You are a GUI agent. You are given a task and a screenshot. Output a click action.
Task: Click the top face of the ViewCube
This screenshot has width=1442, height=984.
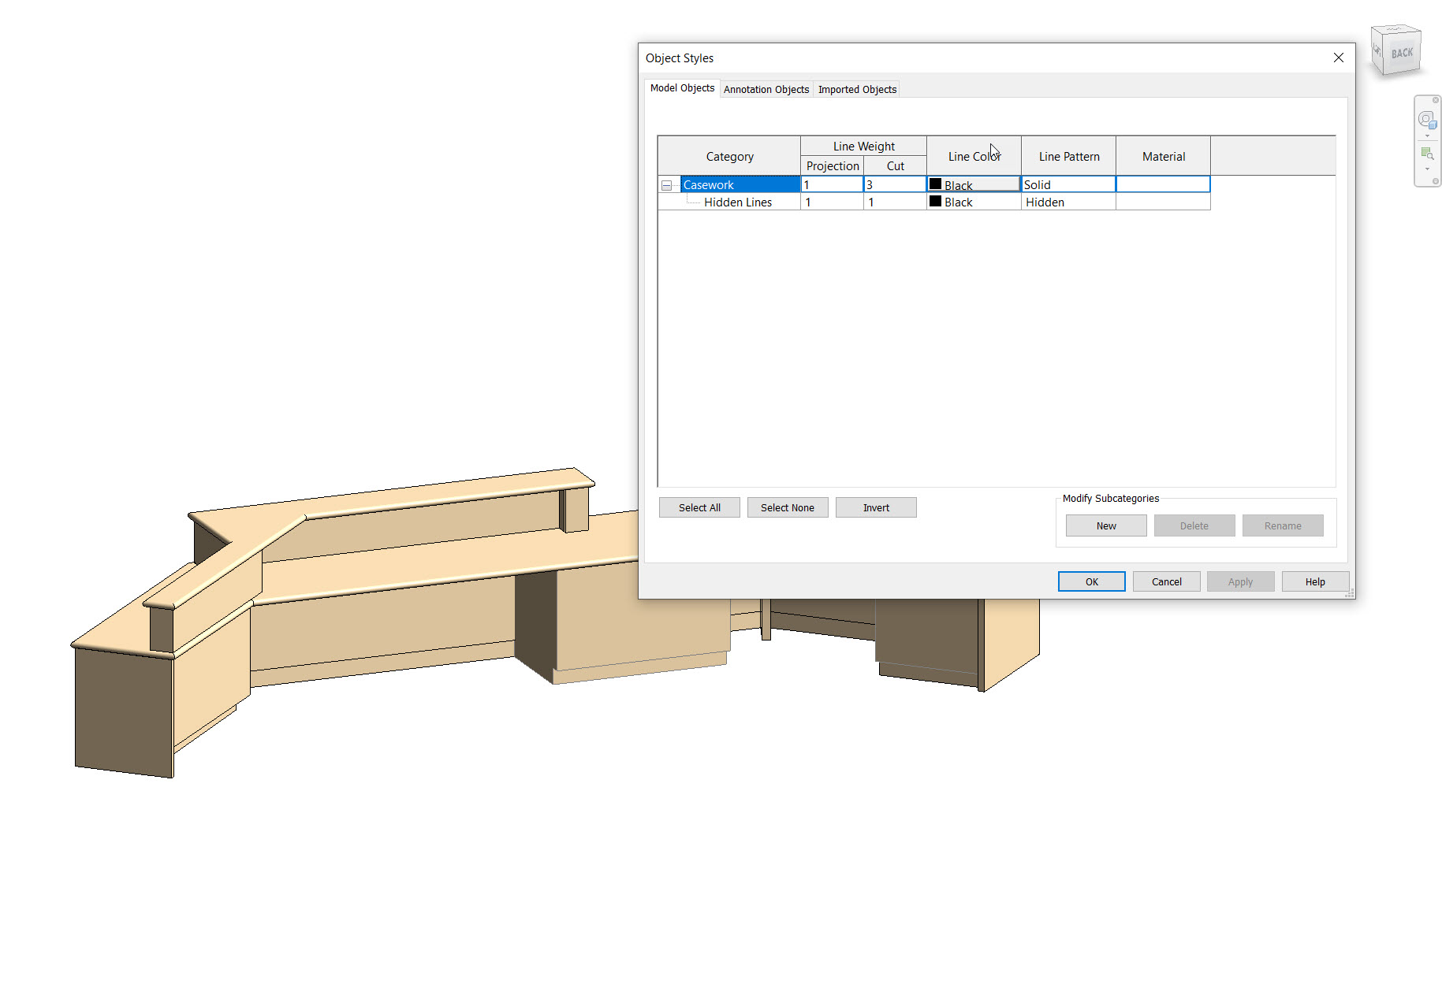pos(1395,30)
